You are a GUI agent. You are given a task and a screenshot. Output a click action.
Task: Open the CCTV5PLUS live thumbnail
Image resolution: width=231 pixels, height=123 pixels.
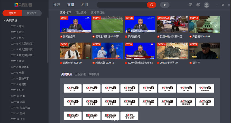(x=172, y=24)
